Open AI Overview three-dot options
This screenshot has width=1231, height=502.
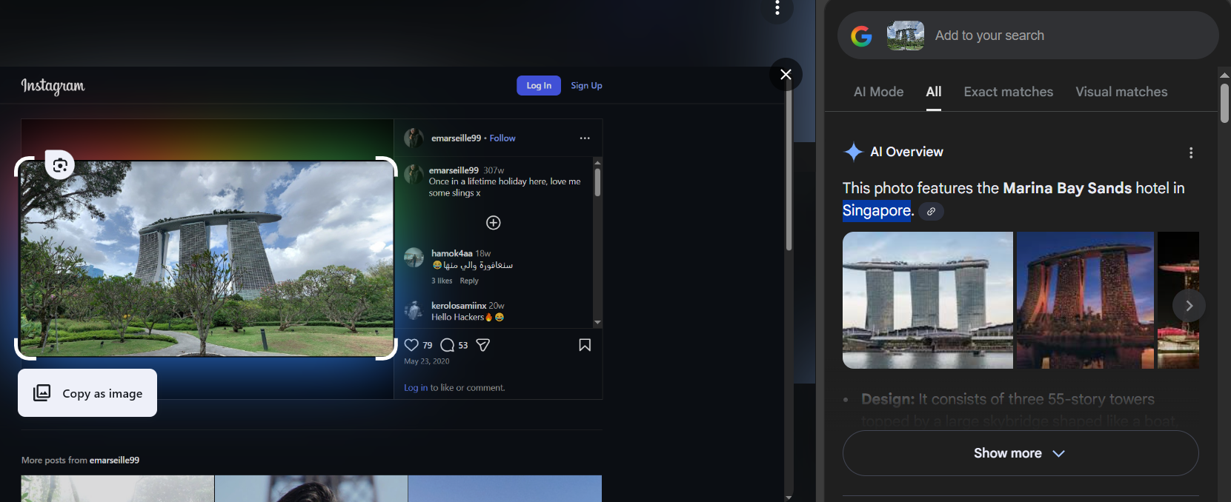(1191, 153)
